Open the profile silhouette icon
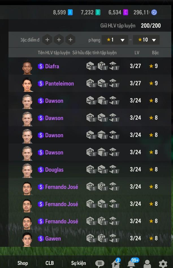173x268 pixels. (x=147, y=264)
